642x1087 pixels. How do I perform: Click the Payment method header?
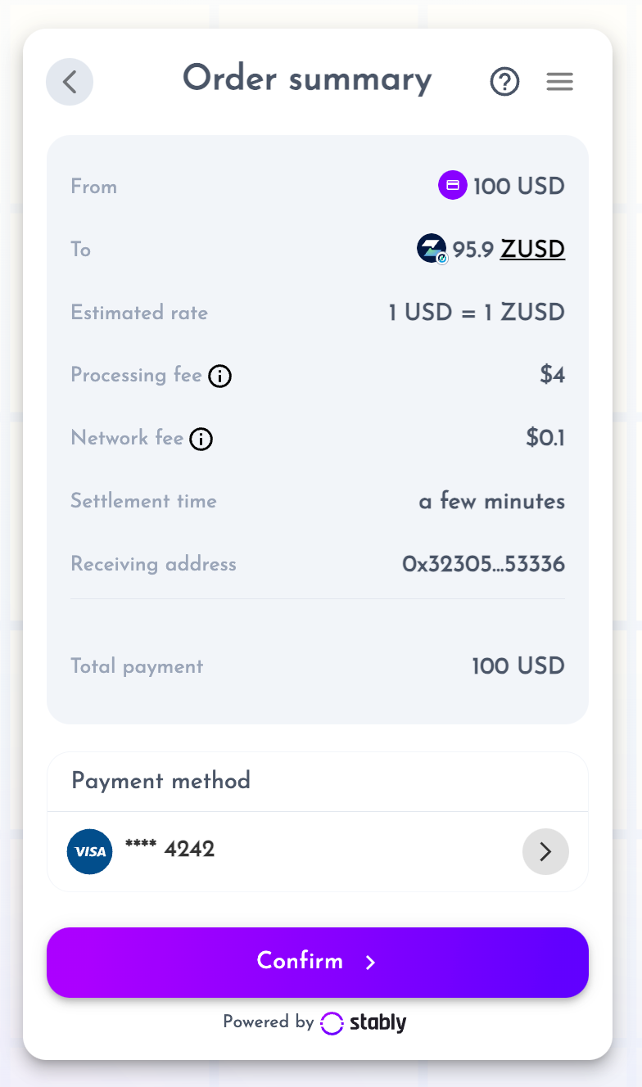coord(161,780)
